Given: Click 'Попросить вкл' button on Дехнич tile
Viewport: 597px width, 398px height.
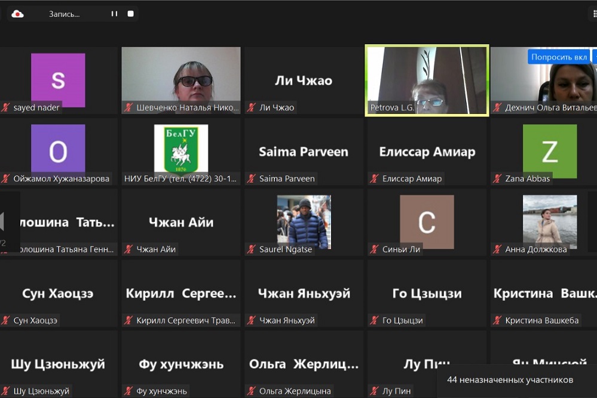Looking at the screenshot, I should (559, 57).
